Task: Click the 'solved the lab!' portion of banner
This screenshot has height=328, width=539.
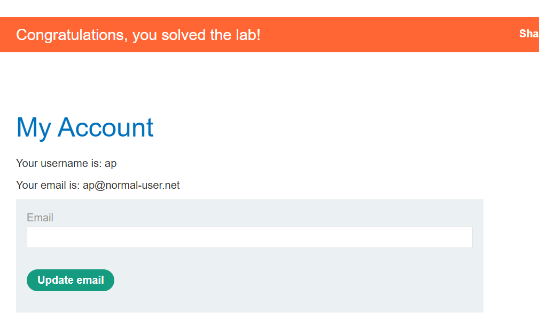Action: click(x=210, y=35)
